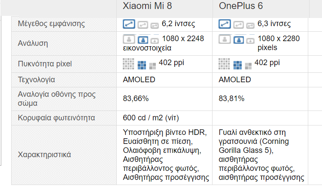Image resolution: width=322 pixels, height=191 pixels.
Task: Select the Xiaomi Mi 8 column header
Action: click(147, 6)
